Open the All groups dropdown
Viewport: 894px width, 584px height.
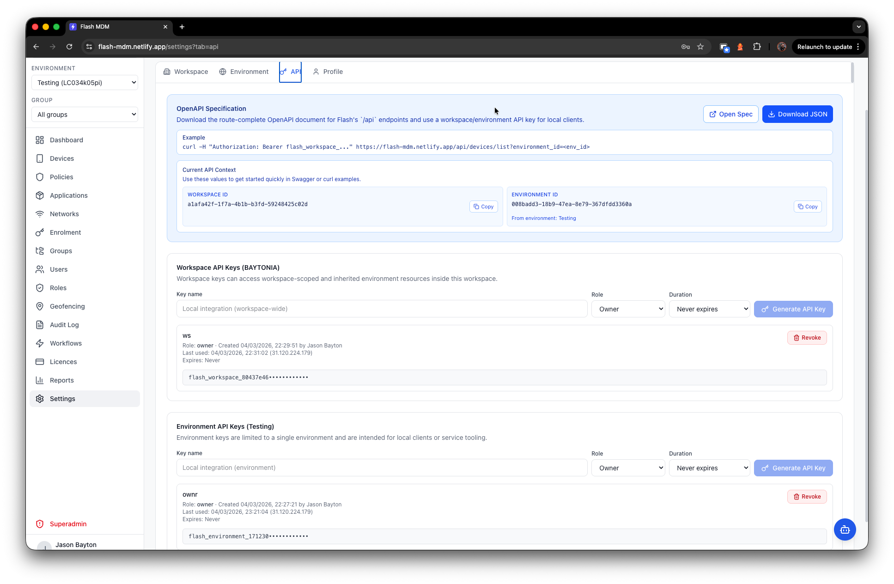coord(85,115)
